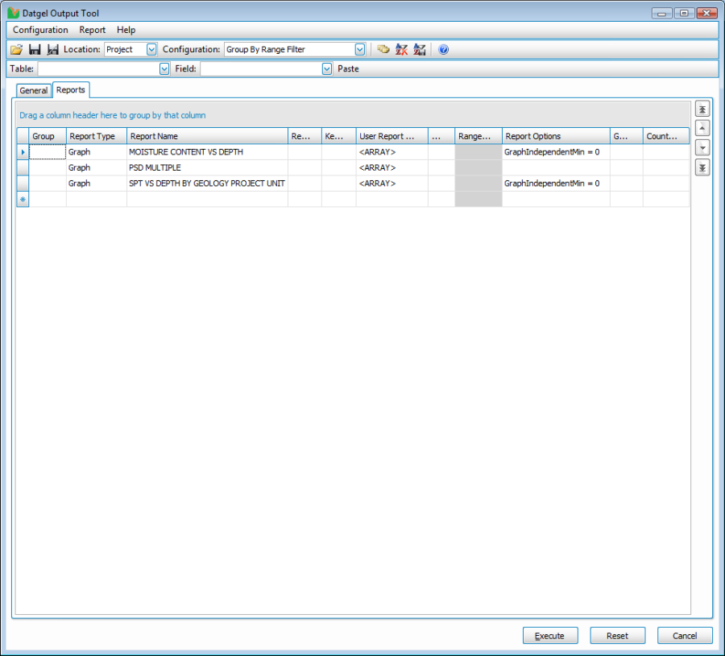
Task: Select the PSD MULTIPLE report row
Action: (x=155, y=168)
